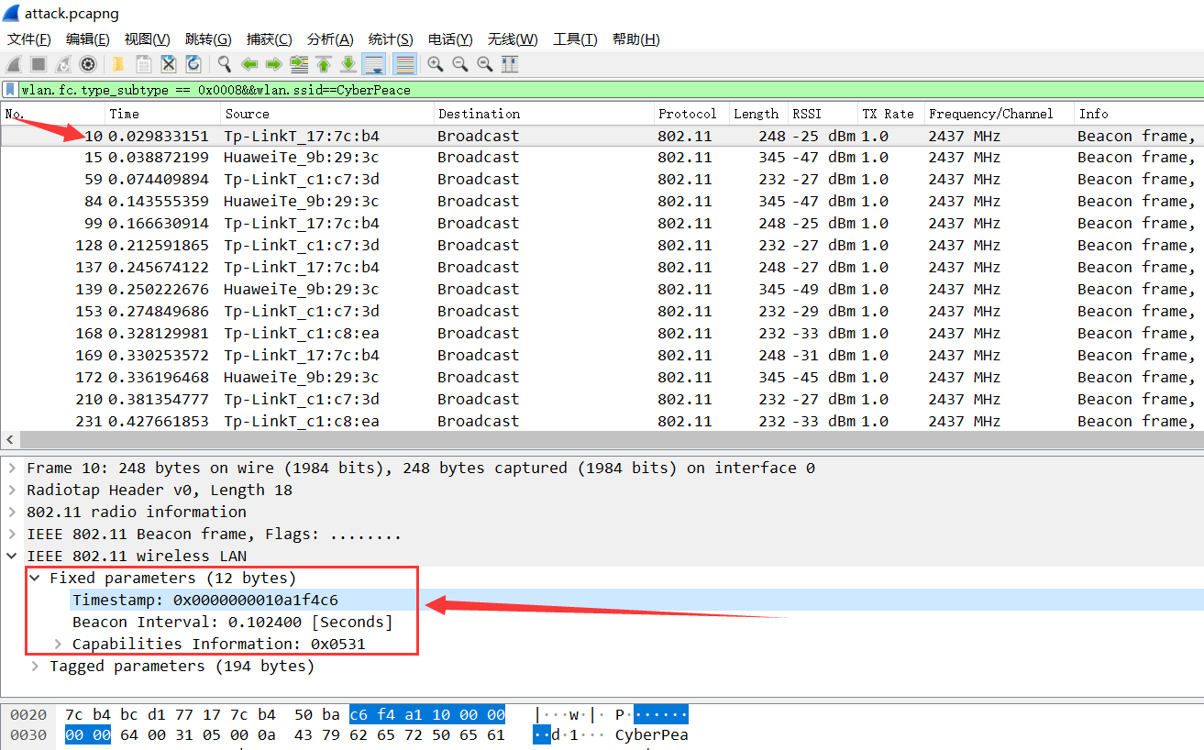Screen dimensions: 1204x750
Task: Click the open capture file folder icon
Action: (x=118, y=64)
